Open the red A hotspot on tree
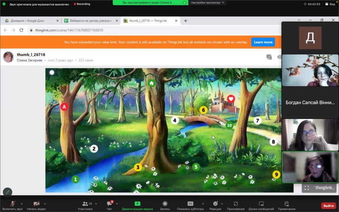 click(64, 107)
